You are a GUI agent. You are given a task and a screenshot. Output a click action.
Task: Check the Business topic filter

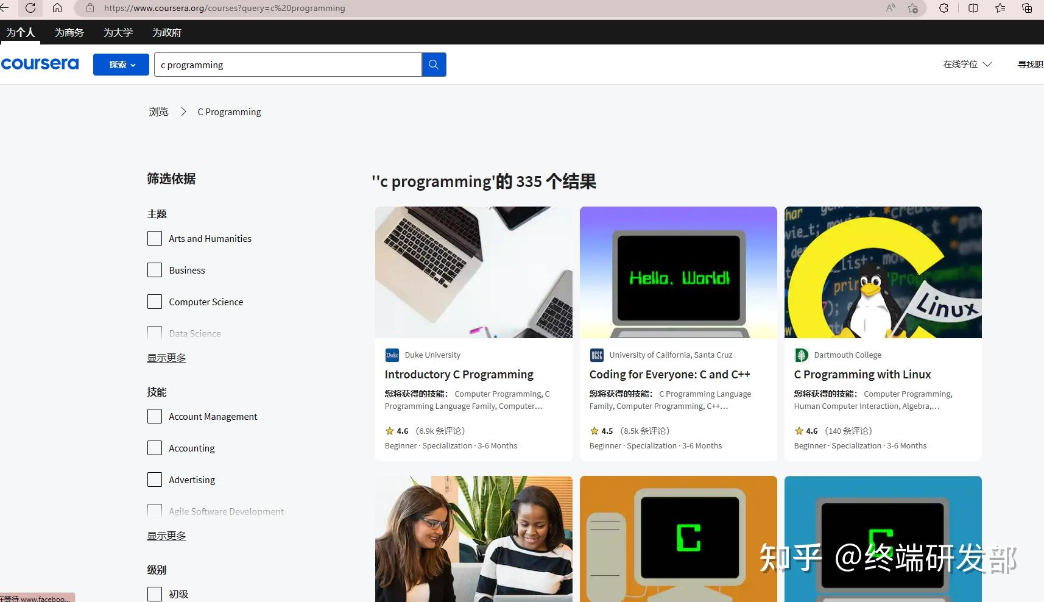[155, 270]
